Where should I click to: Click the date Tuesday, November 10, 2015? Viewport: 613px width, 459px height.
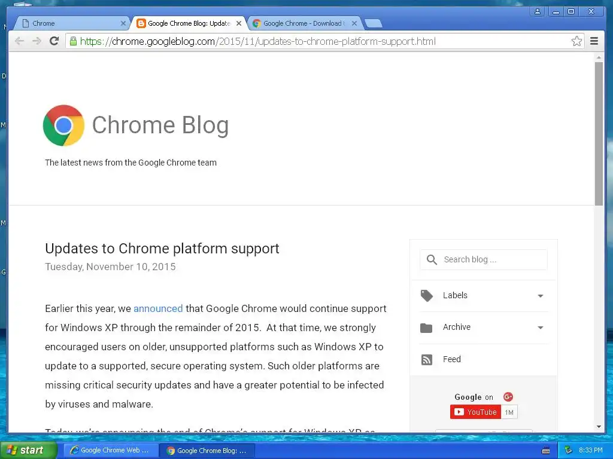pyautogui.click(x=110, y=267)
